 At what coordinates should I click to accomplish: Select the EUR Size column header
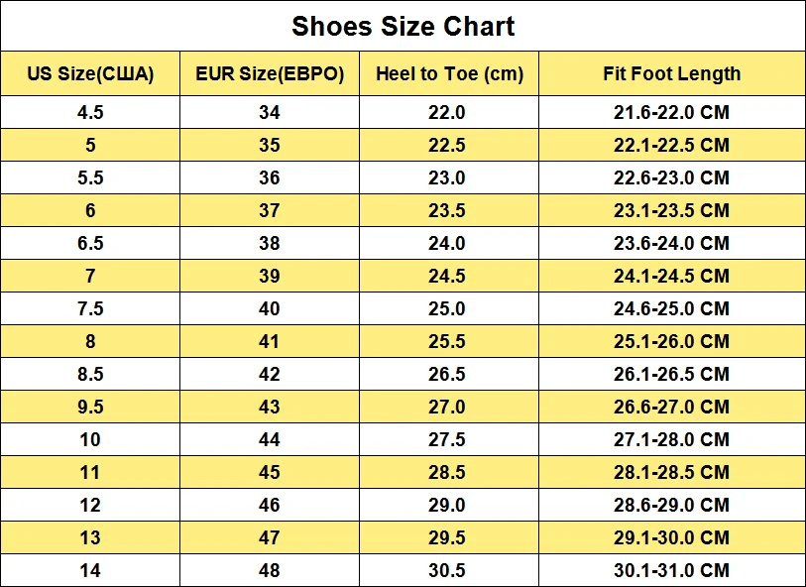270,73
